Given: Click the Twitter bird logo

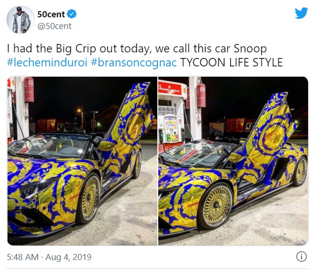Looking at the screenshot, I should pos(301,13).
